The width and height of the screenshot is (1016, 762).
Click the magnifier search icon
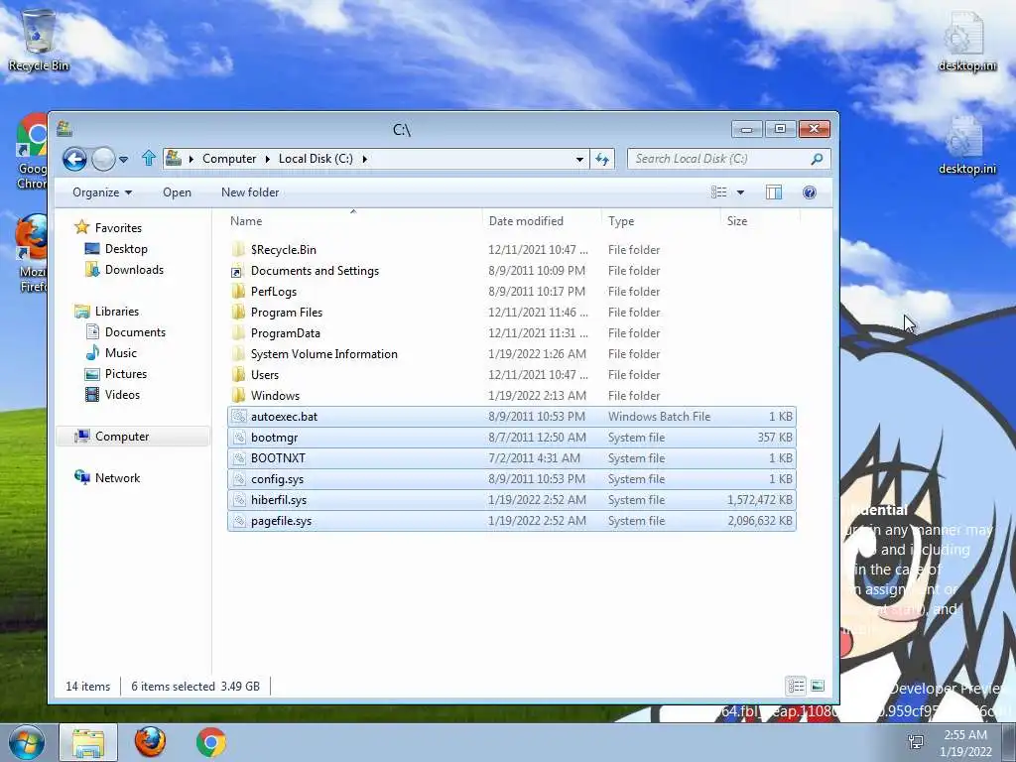coord(818,159)
